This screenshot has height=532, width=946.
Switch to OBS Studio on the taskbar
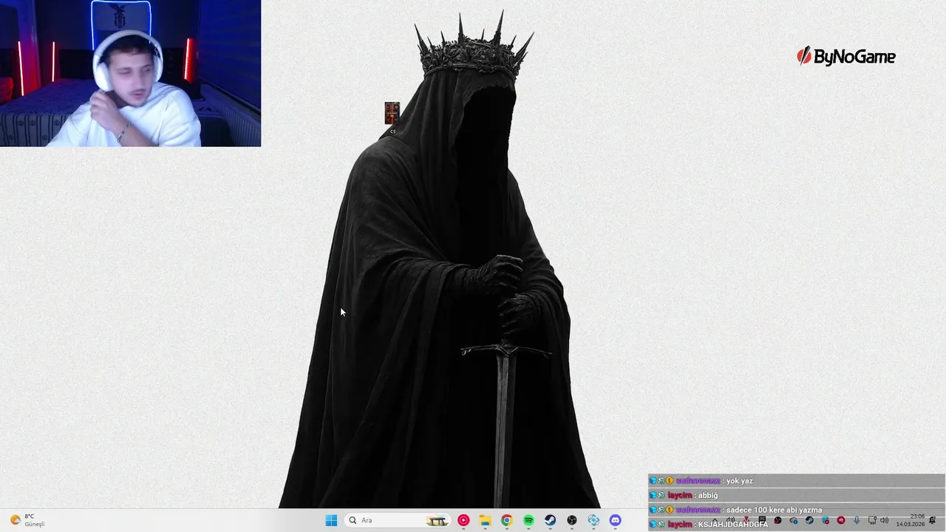coord(572,520)
